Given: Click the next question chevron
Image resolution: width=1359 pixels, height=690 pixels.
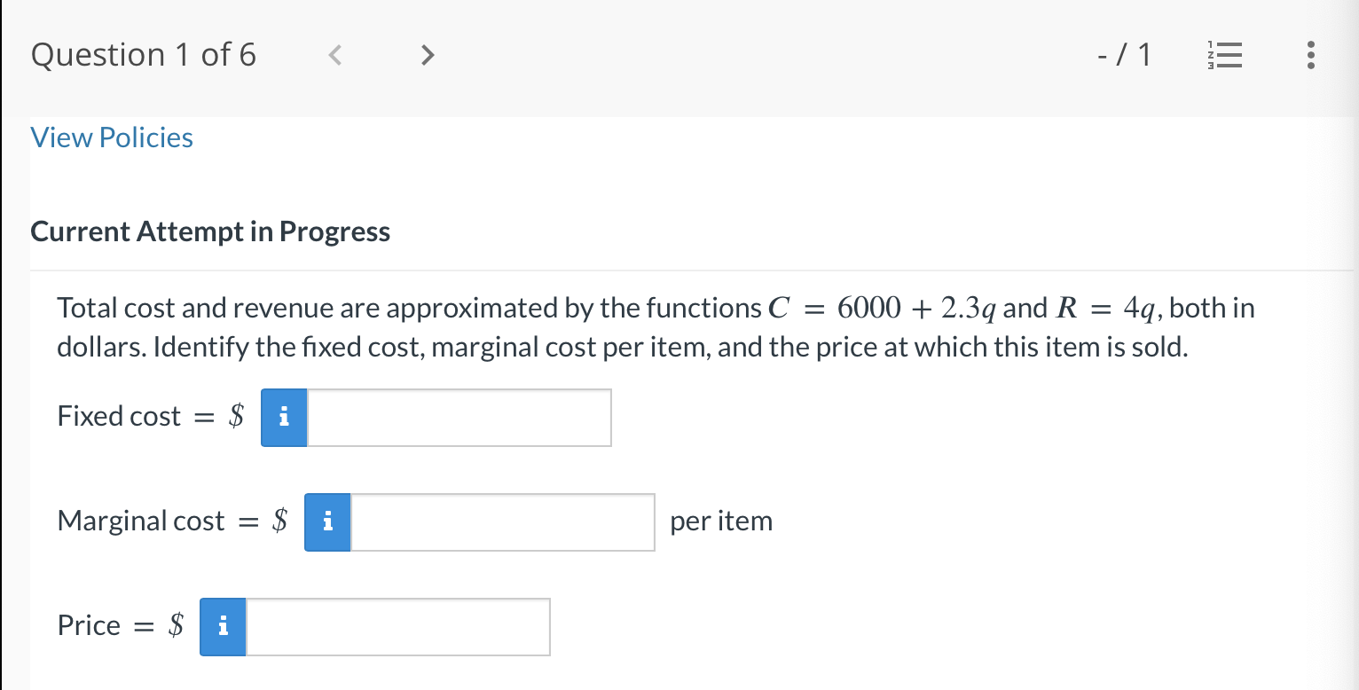Looking at the screenshot, I should point(428,55).
